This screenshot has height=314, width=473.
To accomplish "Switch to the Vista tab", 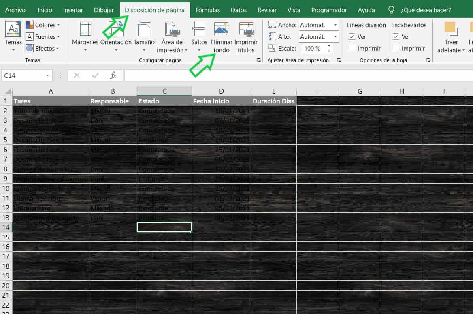I will pyautogui.click(x=294, y=10).
